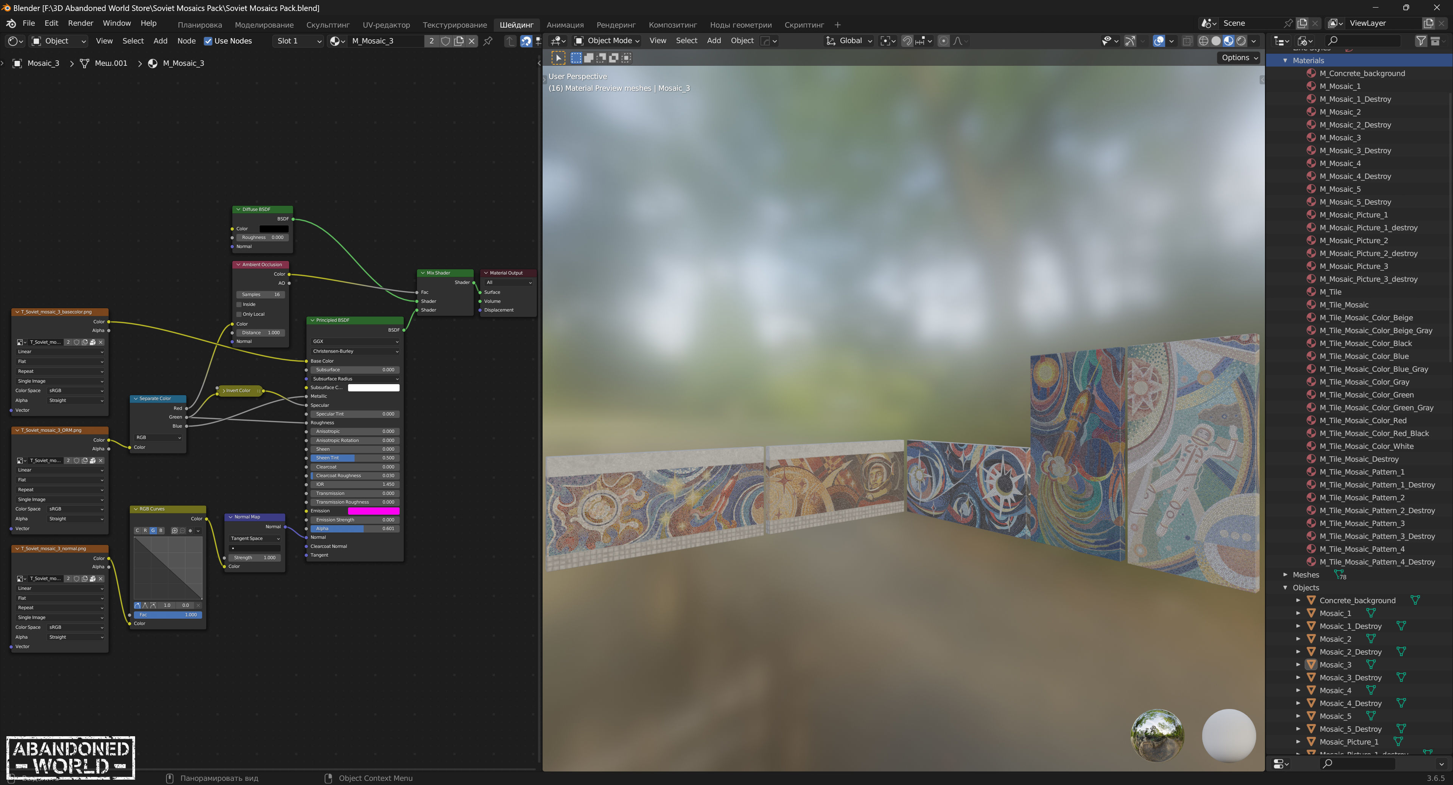Disable the Use Nodes checkbox
Screen dimensions: 1453x785
208,40
